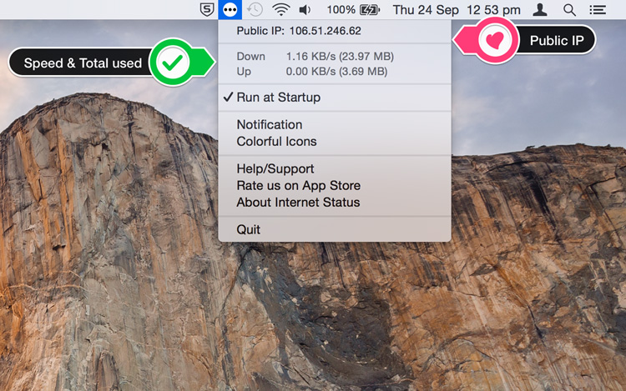
Task: Click the battery charging icon
Action: click(369, 10)
